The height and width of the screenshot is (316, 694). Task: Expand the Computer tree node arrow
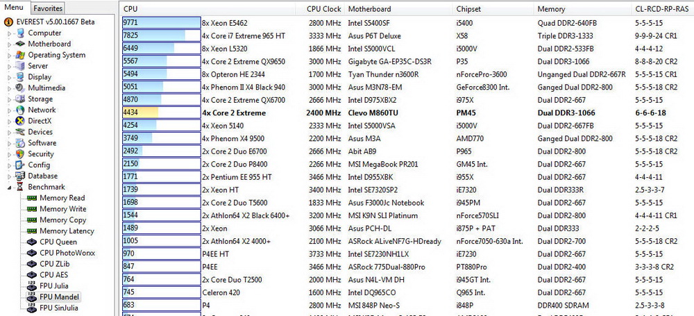pos(9,33)
